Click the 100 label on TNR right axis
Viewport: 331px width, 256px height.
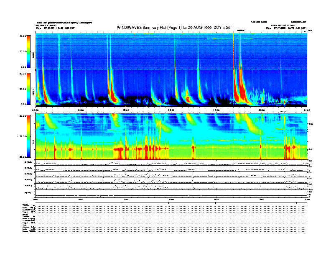311,124
